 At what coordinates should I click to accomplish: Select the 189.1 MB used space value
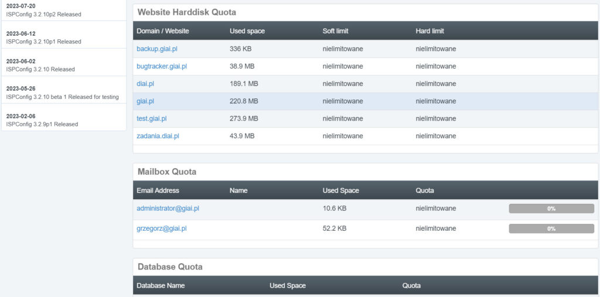point(244,83)
